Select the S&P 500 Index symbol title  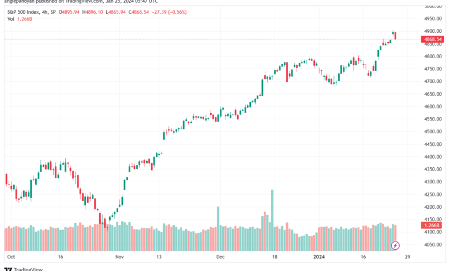[22, 12]
